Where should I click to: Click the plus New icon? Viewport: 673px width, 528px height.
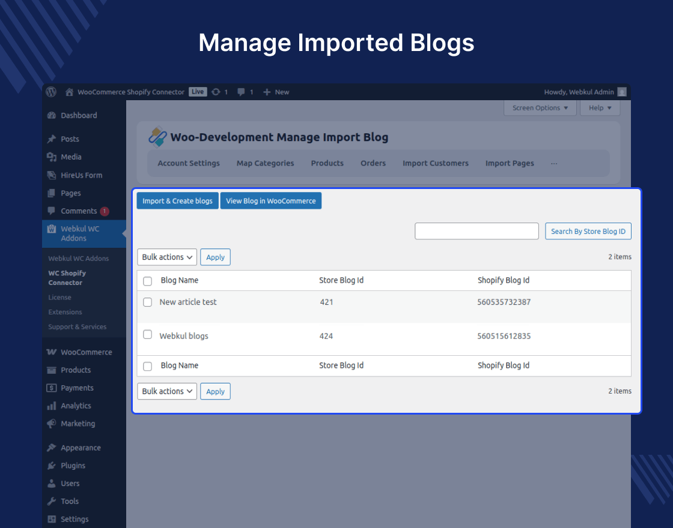[267, 92]
